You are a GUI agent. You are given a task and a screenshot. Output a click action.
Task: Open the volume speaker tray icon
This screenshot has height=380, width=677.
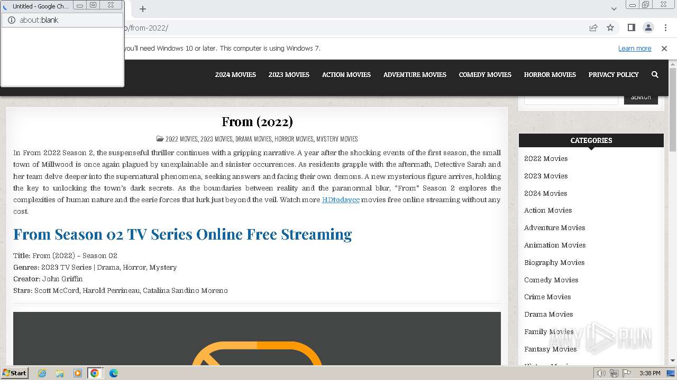tap(601, 373)
